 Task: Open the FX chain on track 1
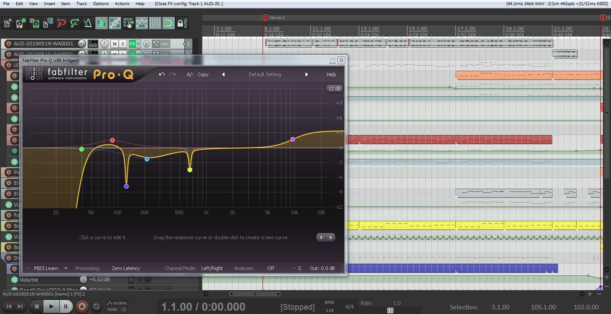coord(132,44)
